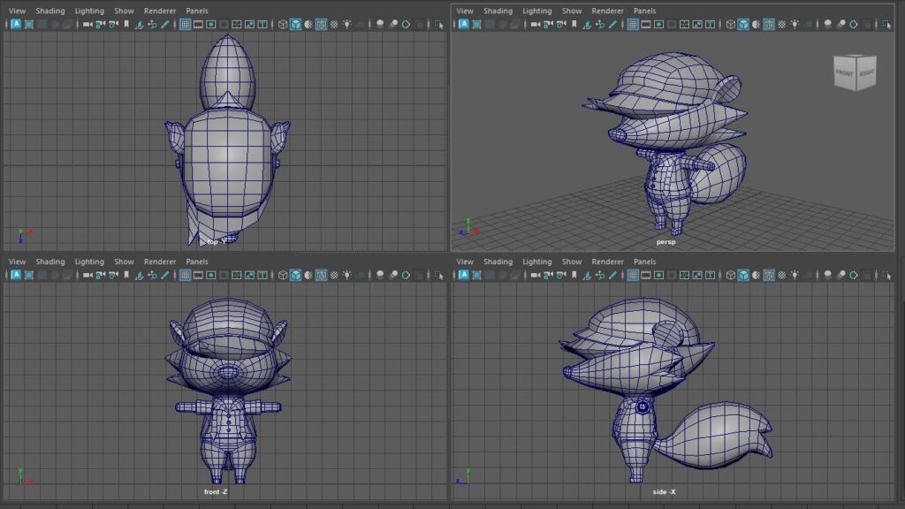Click the Image Plane icon in the front panel
Screen dimensions: 905x509
pyautogui.click(x=139, y=275)
